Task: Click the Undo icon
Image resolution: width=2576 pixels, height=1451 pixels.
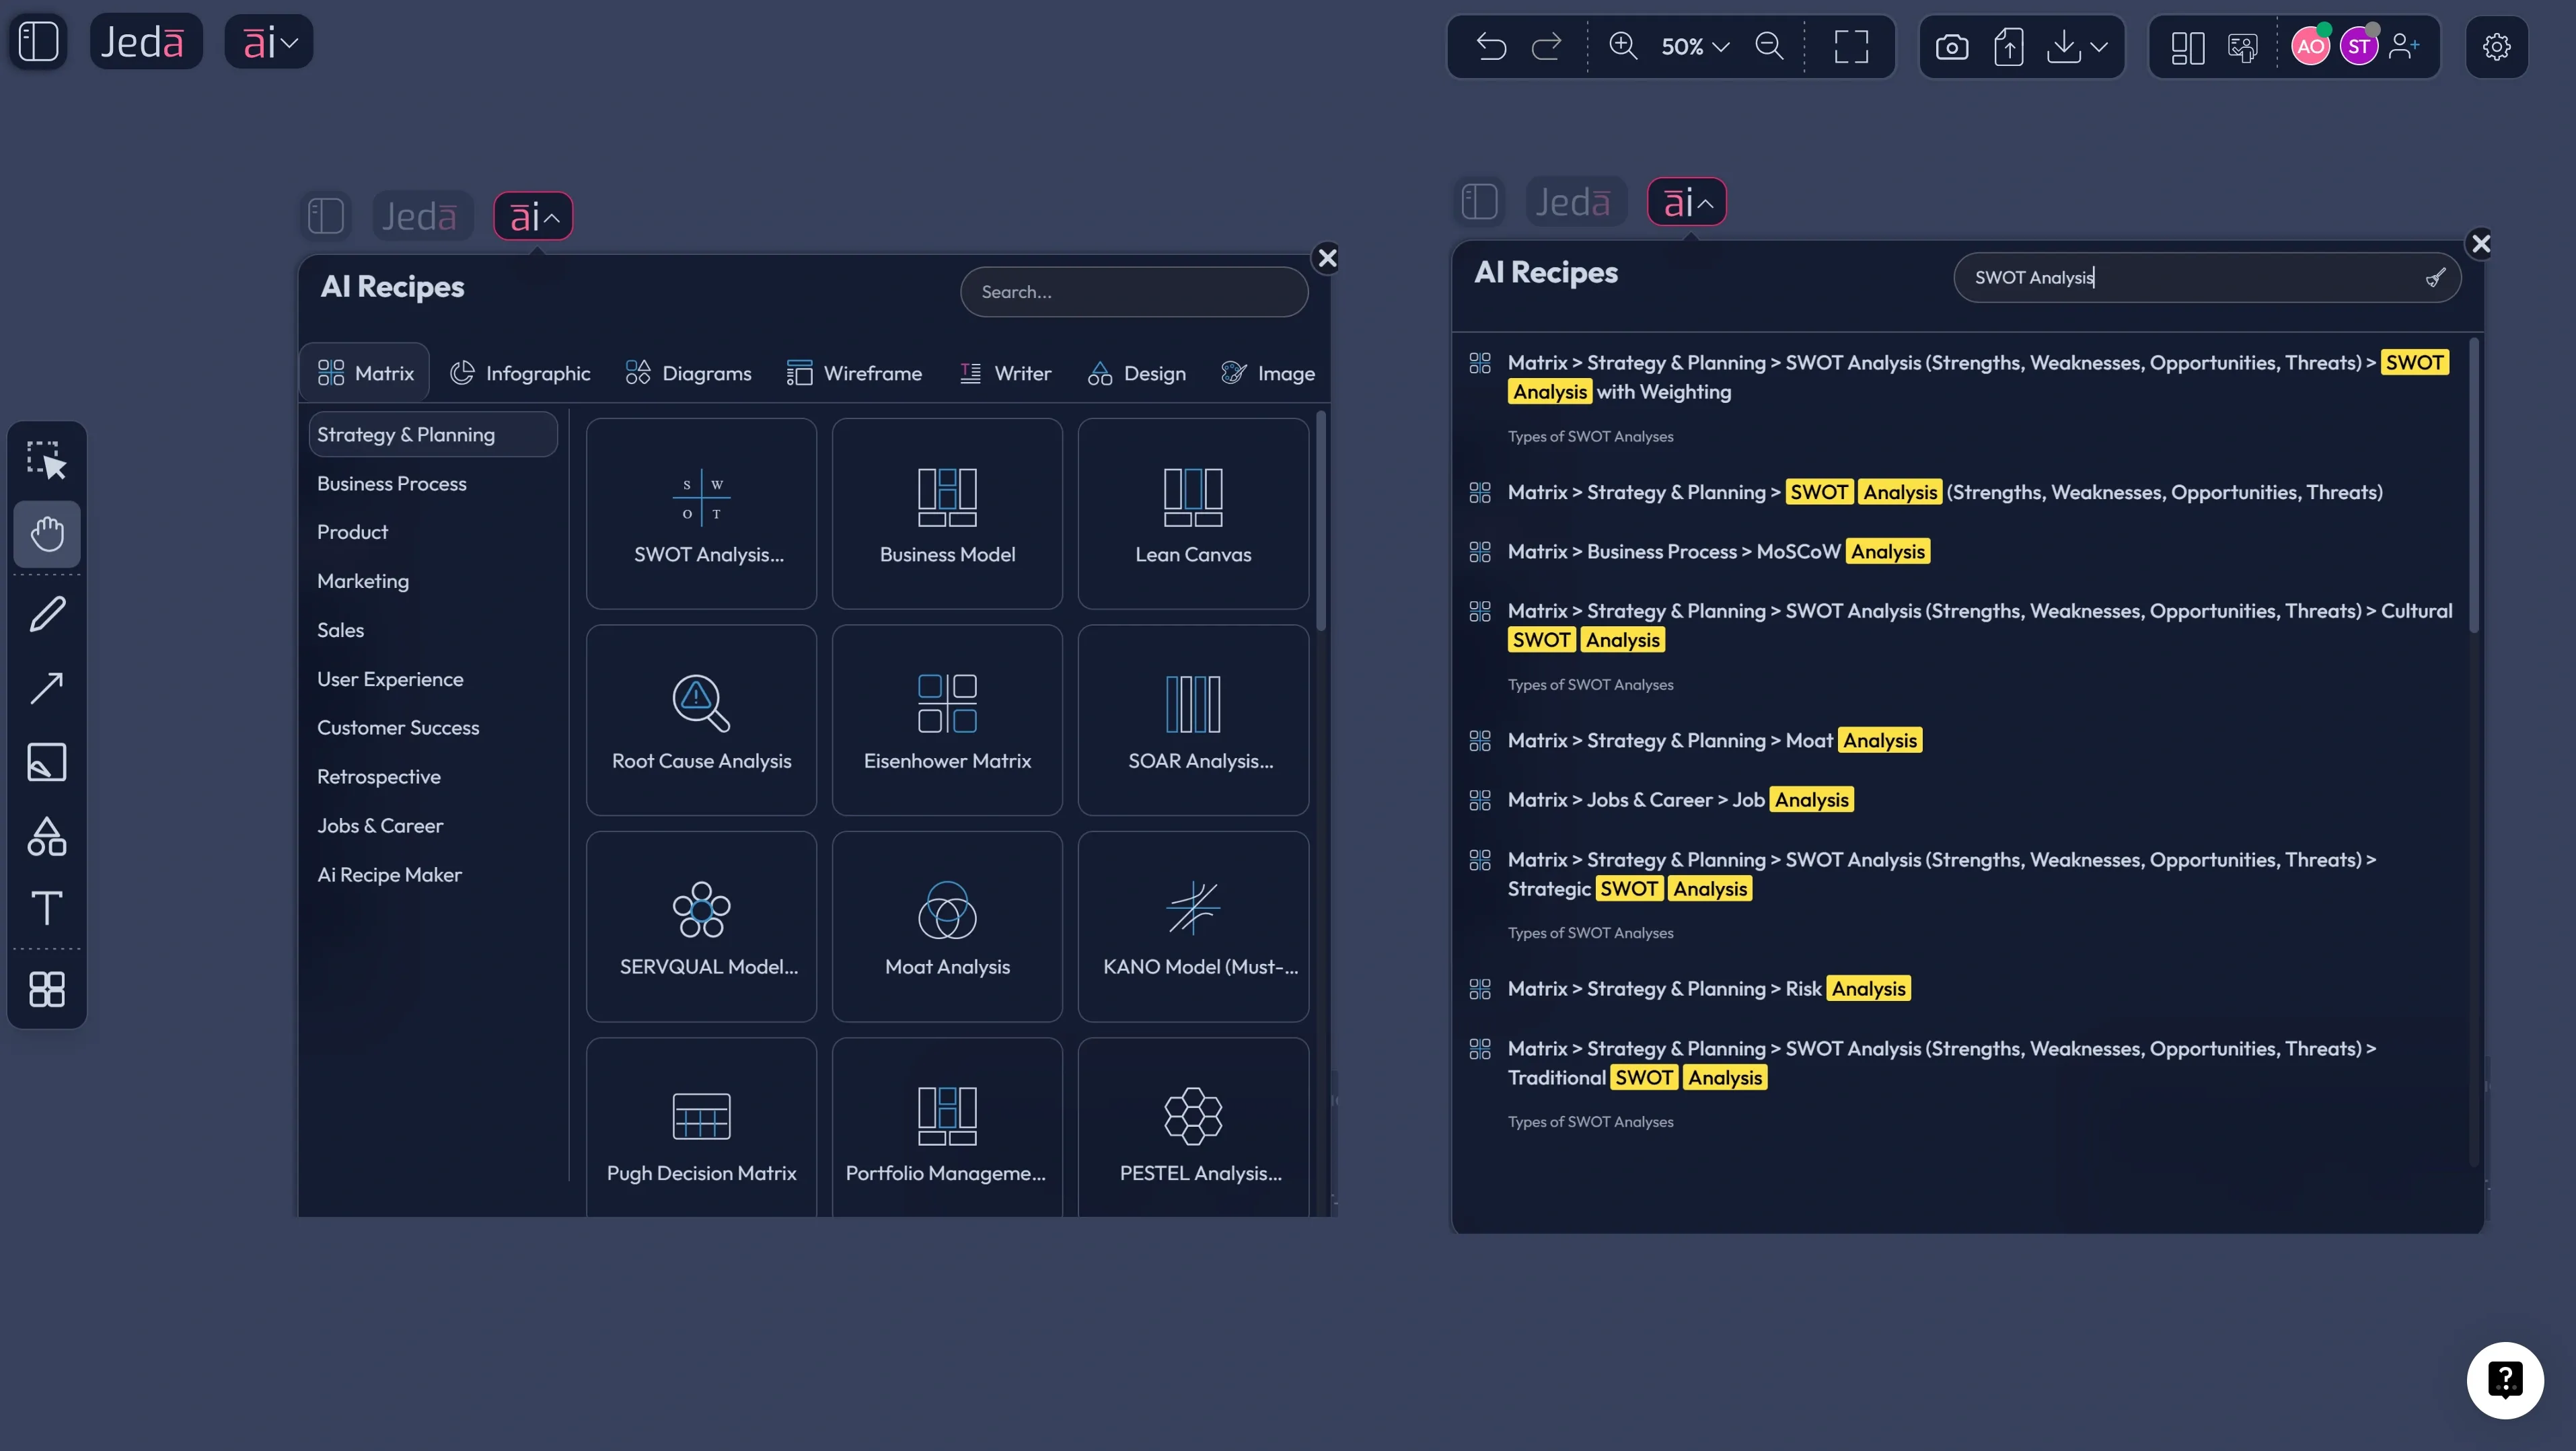Action: coord(1491,46)
